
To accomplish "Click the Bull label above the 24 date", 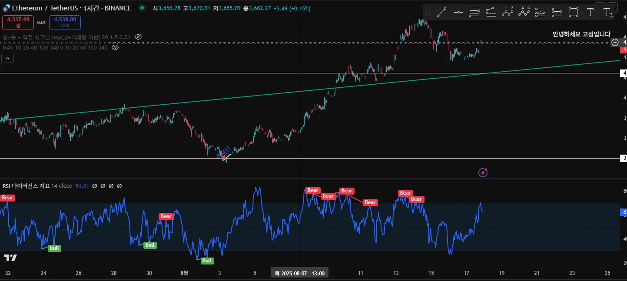I will 54,248.
